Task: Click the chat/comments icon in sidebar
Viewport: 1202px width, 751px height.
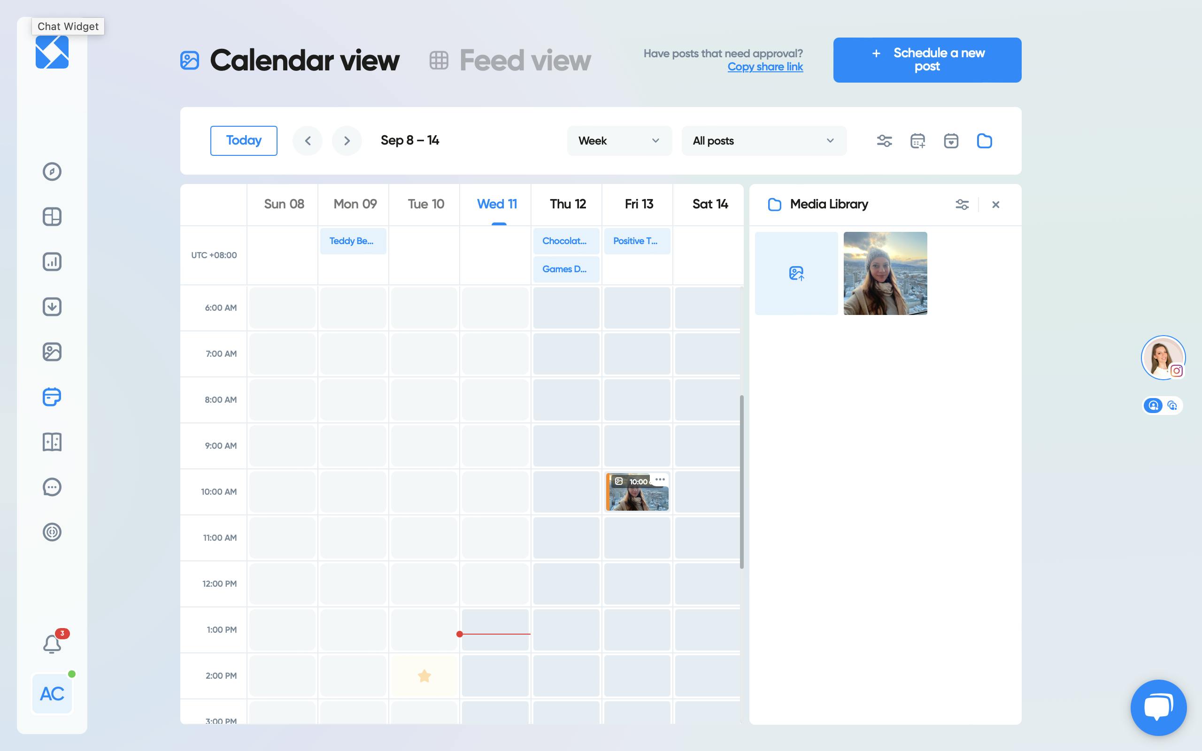Action: (52, 487)
